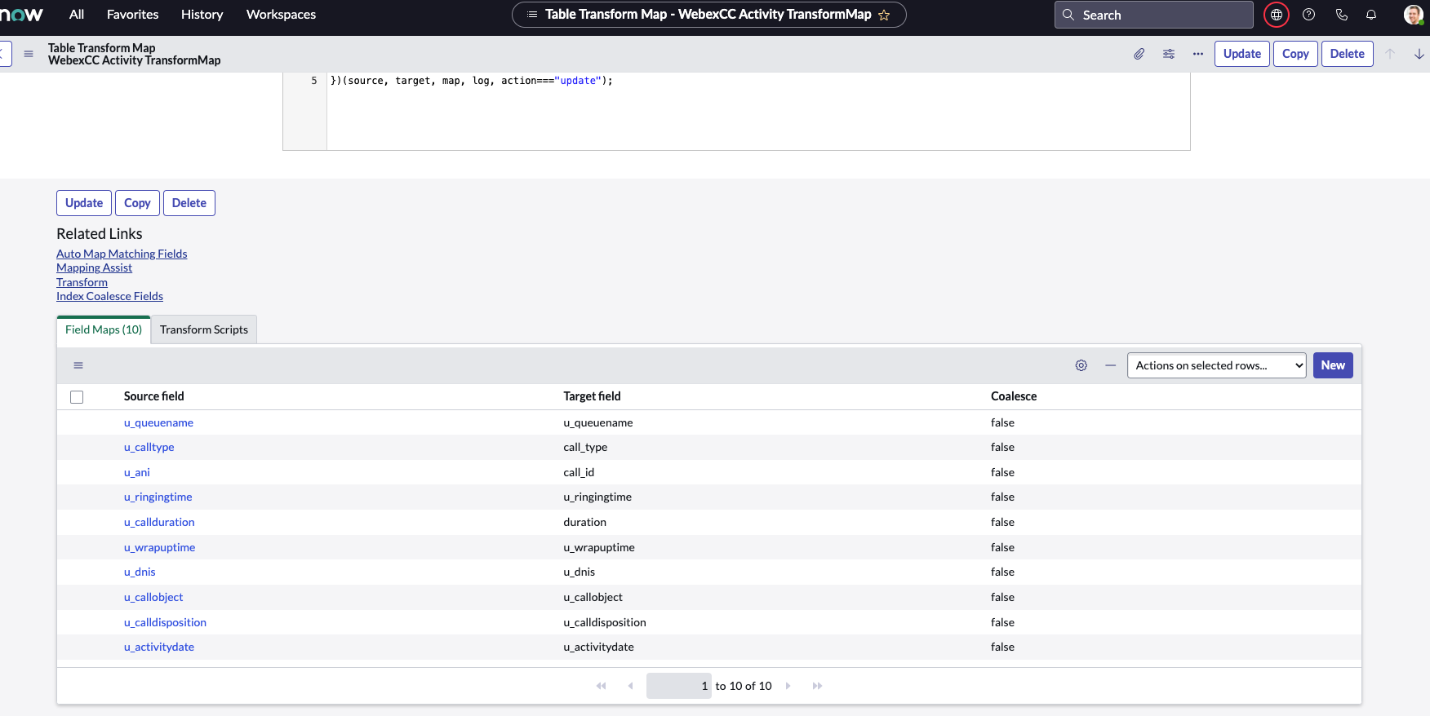This screenshot has width=1430, height=716.
Task: Open u_calltype source field link
Action: (149, 447)
